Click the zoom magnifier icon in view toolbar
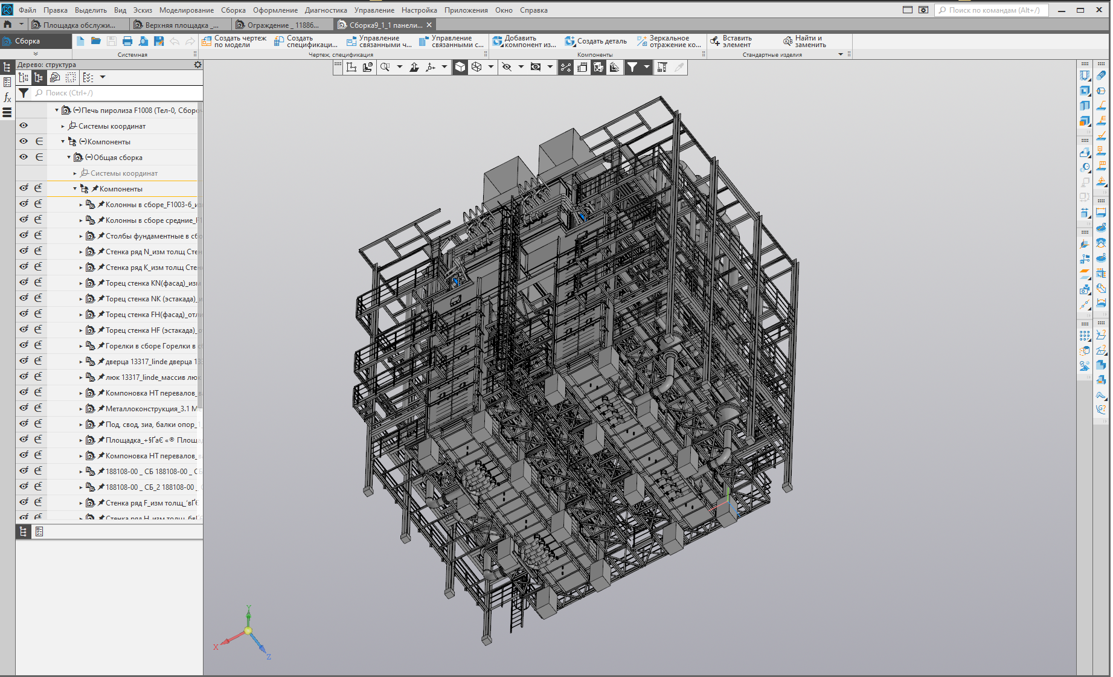 point(385,67)
